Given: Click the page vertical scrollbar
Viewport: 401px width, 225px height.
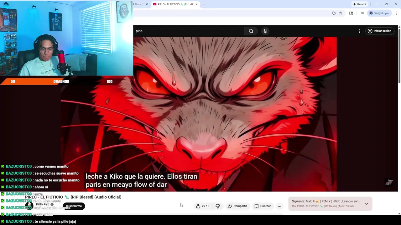Looking at the screenshot, I should 399,56.
